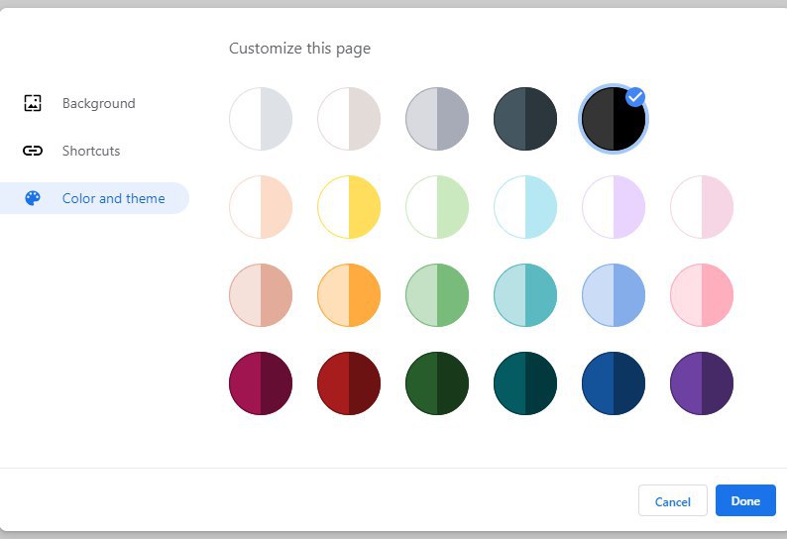Pick the white and yellow swatch
787x539 pixels.
349,207
